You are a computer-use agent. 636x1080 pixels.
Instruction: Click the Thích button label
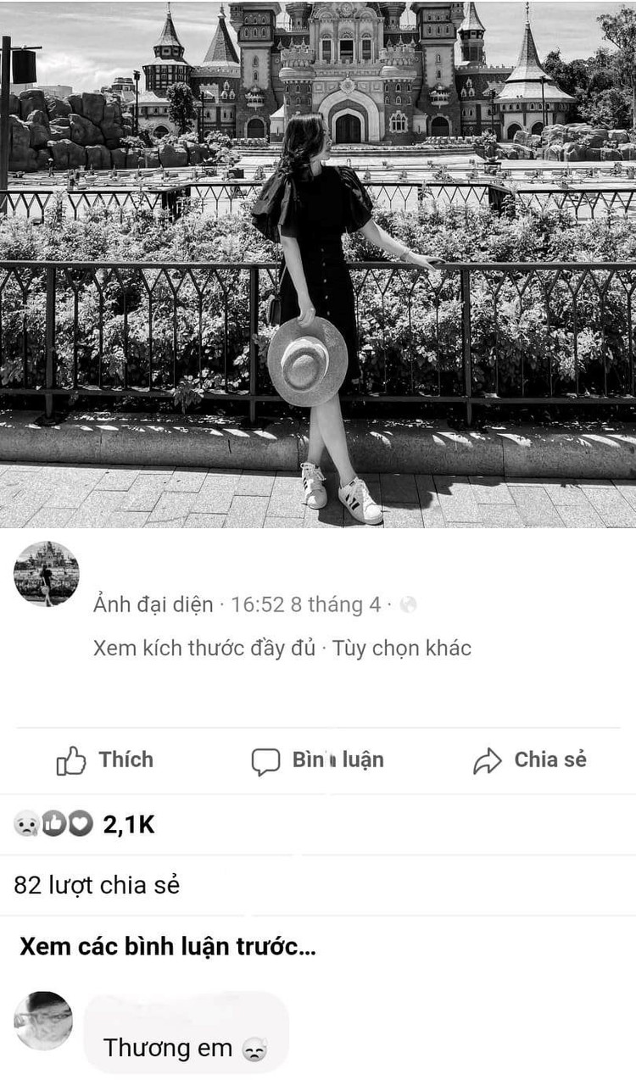click(x=126, y=760)
